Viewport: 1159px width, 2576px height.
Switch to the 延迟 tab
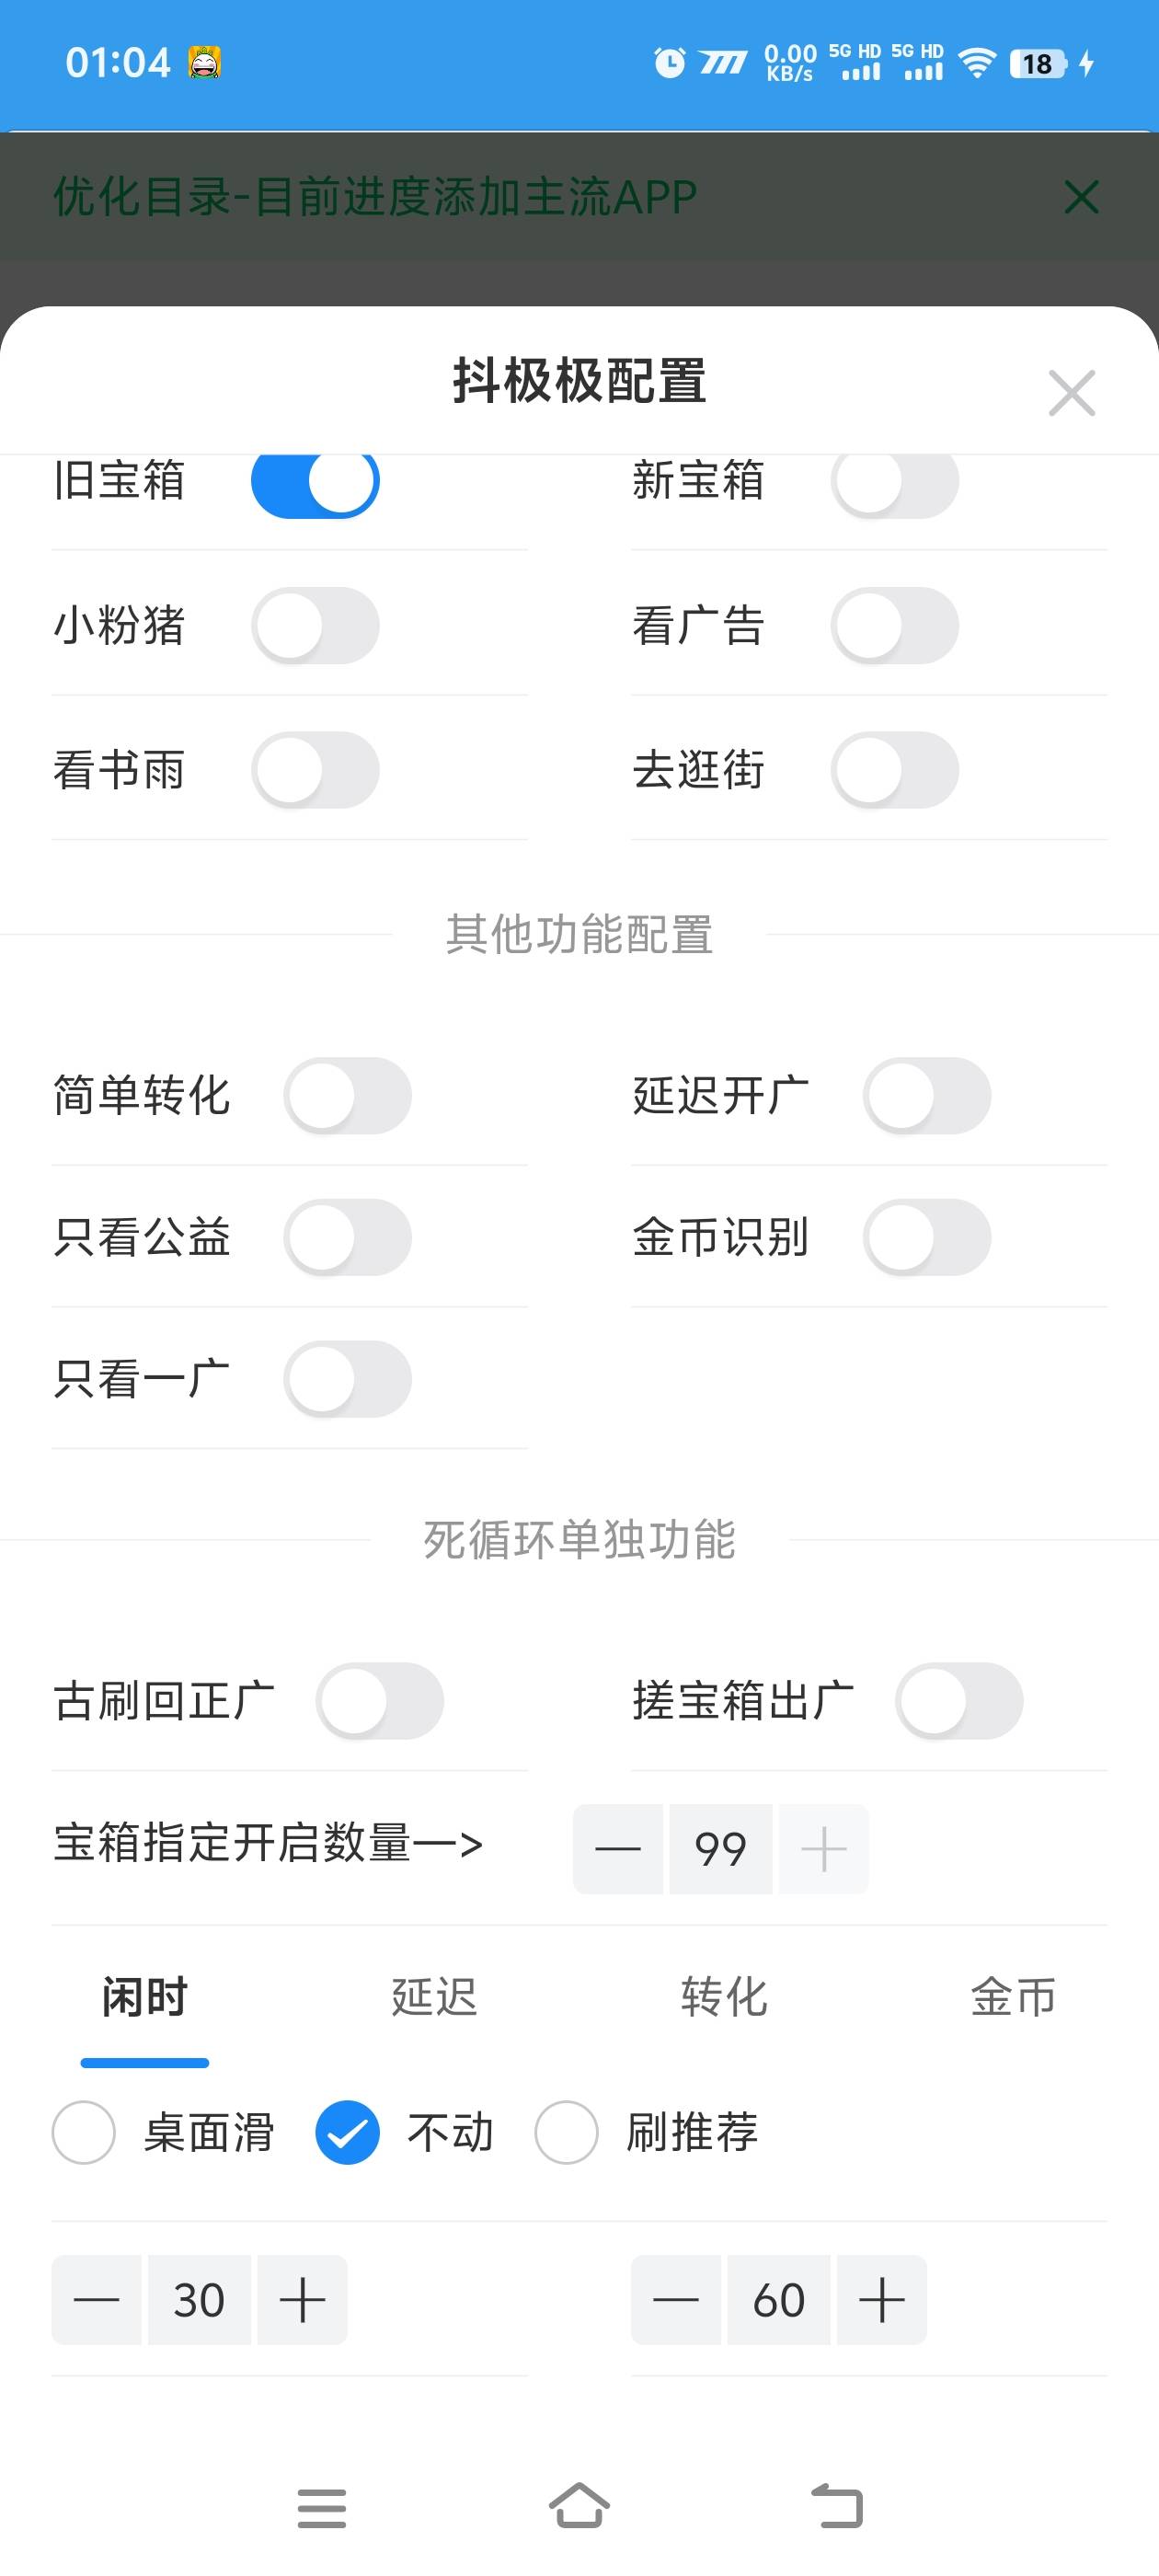pyautogui.click(x=434, y=1997)
